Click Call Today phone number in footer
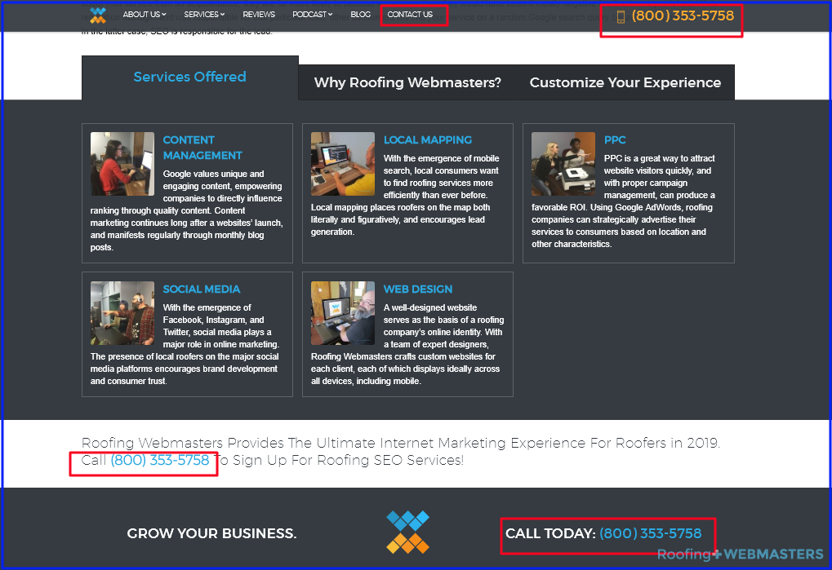The image size is (832, 570). coord(651,533)
